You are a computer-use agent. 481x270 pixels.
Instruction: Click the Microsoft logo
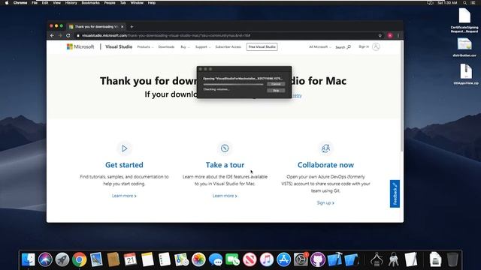(80, 46)
